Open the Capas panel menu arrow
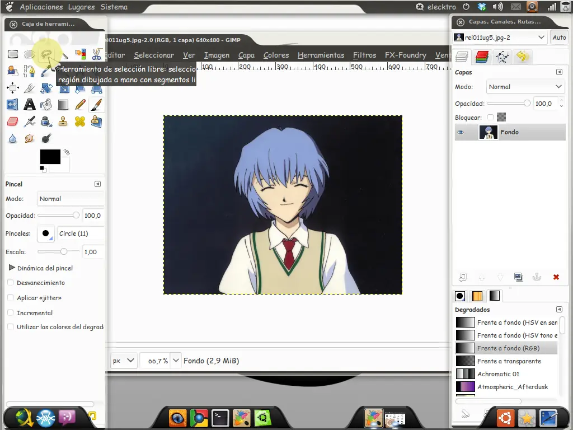 pyautogui.click(x=559, y=72)
